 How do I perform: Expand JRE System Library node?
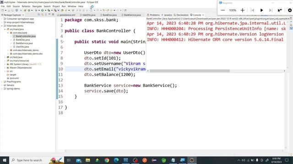click(x=5, y=64)
